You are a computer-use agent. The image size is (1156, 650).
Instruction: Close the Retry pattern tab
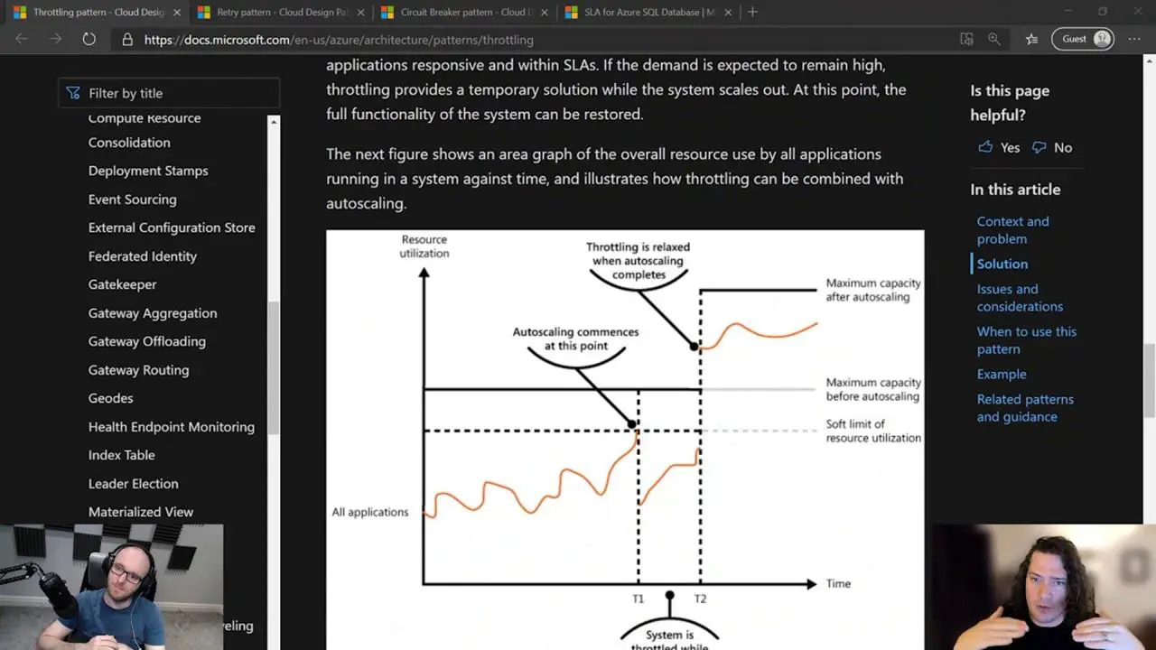tap(359, 13)
